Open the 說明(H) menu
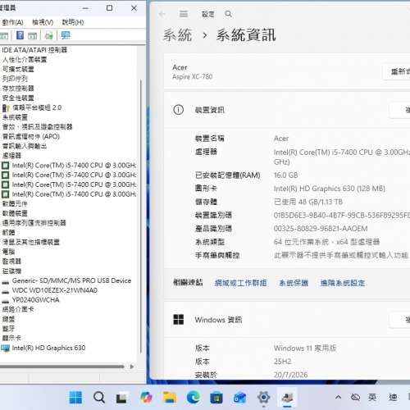Viewport: 410px width, 410px height. (73, 22)
